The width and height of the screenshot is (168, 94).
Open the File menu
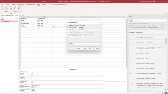pos(2,4)
